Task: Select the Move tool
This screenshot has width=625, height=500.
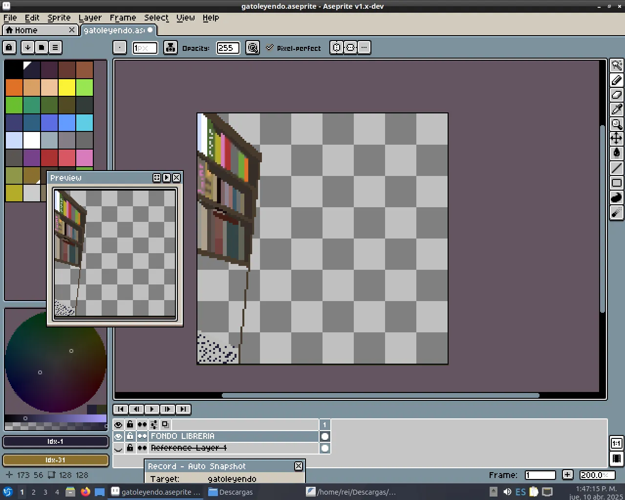Action: pos(617,139)
